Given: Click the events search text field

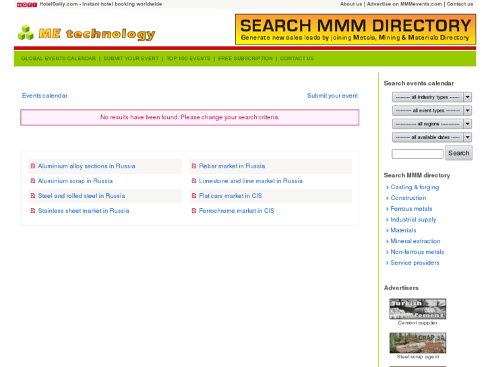Looking at the screenshot, I should pyautogui.click(x=417, y=154).
